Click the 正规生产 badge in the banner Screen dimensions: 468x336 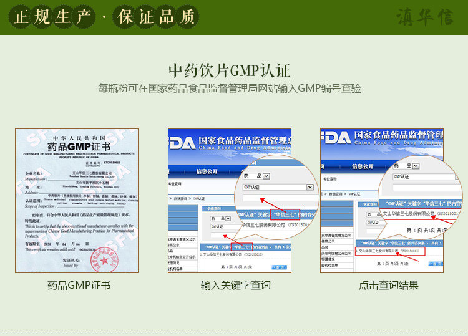52,17
